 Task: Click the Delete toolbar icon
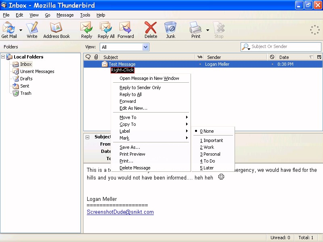click(151, 30)
